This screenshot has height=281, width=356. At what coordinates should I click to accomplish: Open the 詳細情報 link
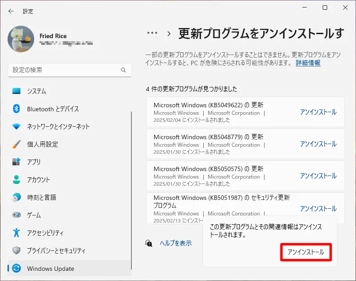point(308,63)
